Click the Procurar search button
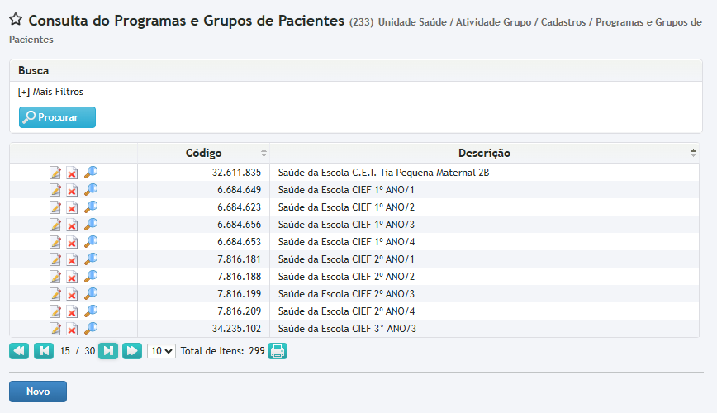717x413 pixels. [57, 117]
